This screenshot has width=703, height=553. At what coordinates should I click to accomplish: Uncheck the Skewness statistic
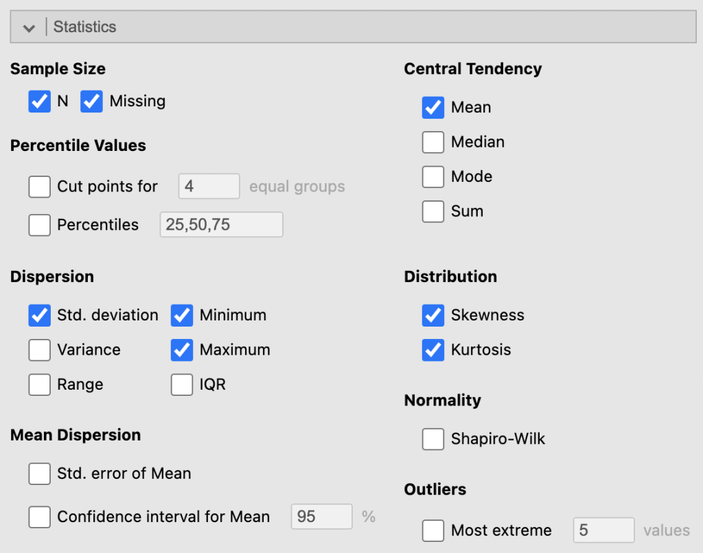(x=433, y=315)
